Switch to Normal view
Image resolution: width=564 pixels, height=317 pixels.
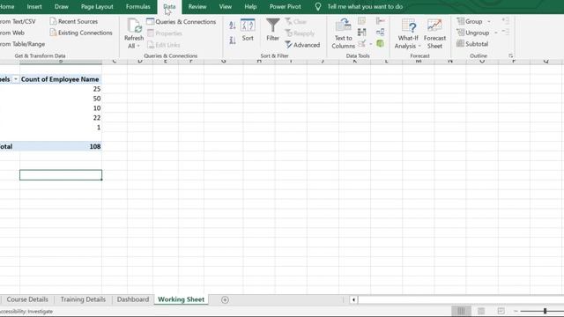pyautogui.click(x=461, y=311)
